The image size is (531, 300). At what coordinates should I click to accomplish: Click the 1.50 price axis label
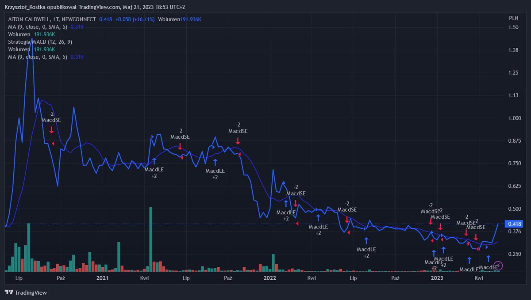[513, 27]
